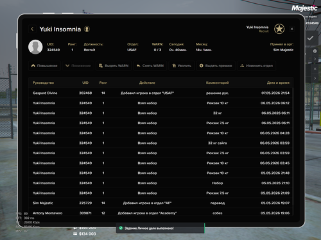Click the $134 003 bank balance

(87, 234)
